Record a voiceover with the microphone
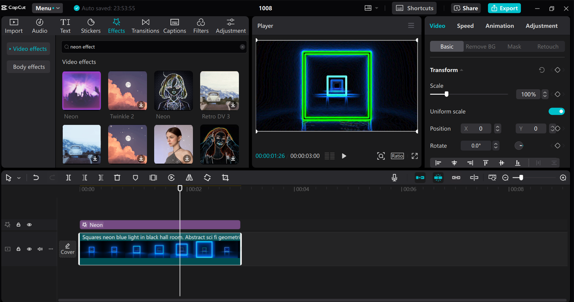 point(394,178)
